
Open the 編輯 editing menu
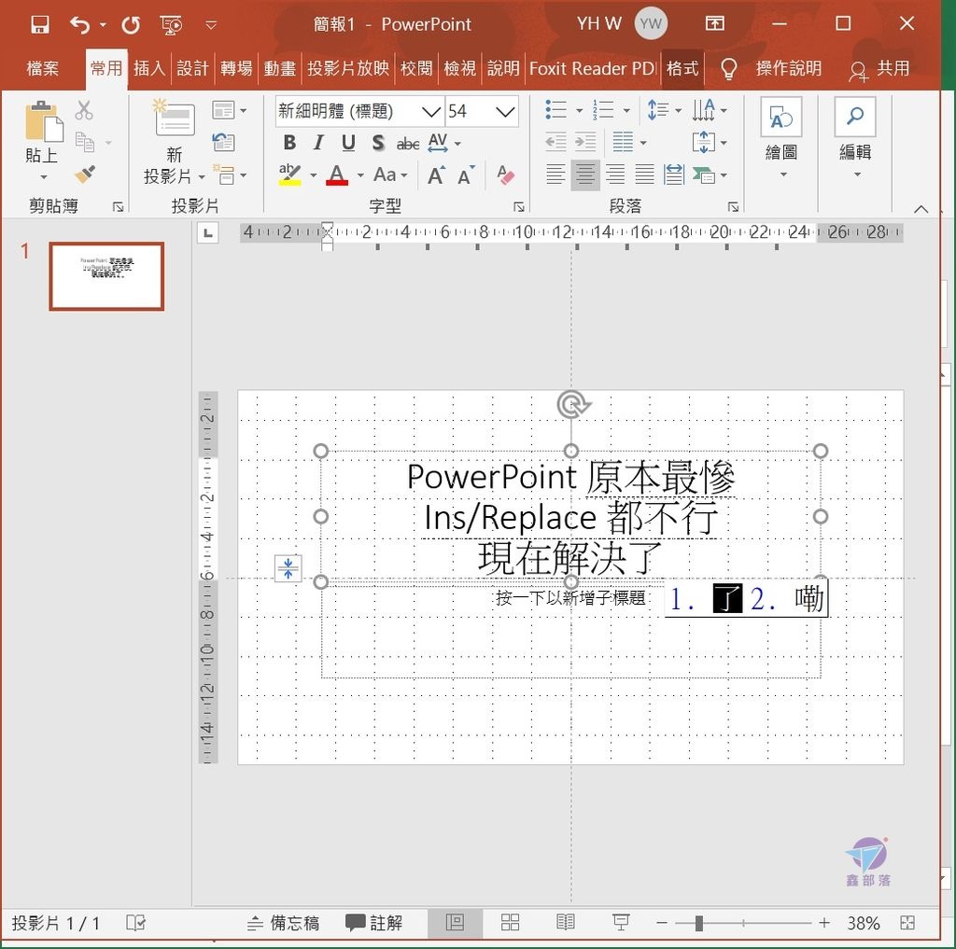coord(855,138)
